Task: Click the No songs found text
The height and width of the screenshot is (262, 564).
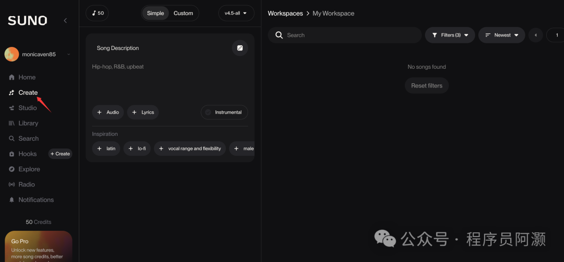Action: point(427,67)
